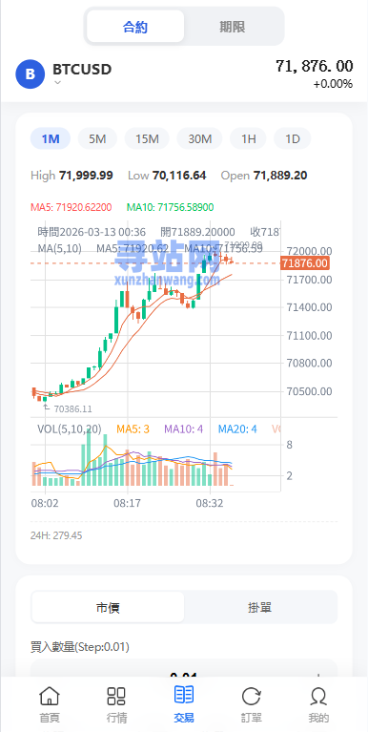Click the orange MA5: 3 volume label

[x=133, y=429]
